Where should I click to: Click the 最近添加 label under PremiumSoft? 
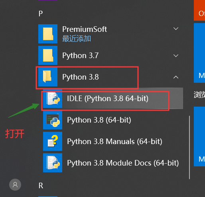click(x=77, y=39)
